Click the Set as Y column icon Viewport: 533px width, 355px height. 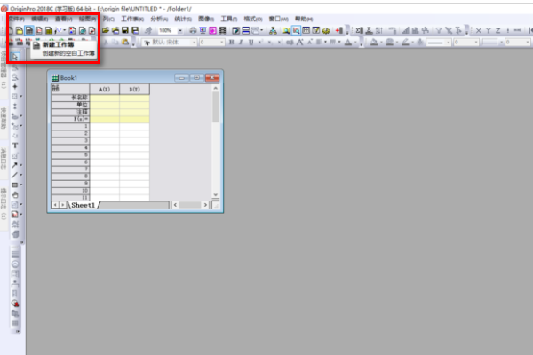point(488,31)
